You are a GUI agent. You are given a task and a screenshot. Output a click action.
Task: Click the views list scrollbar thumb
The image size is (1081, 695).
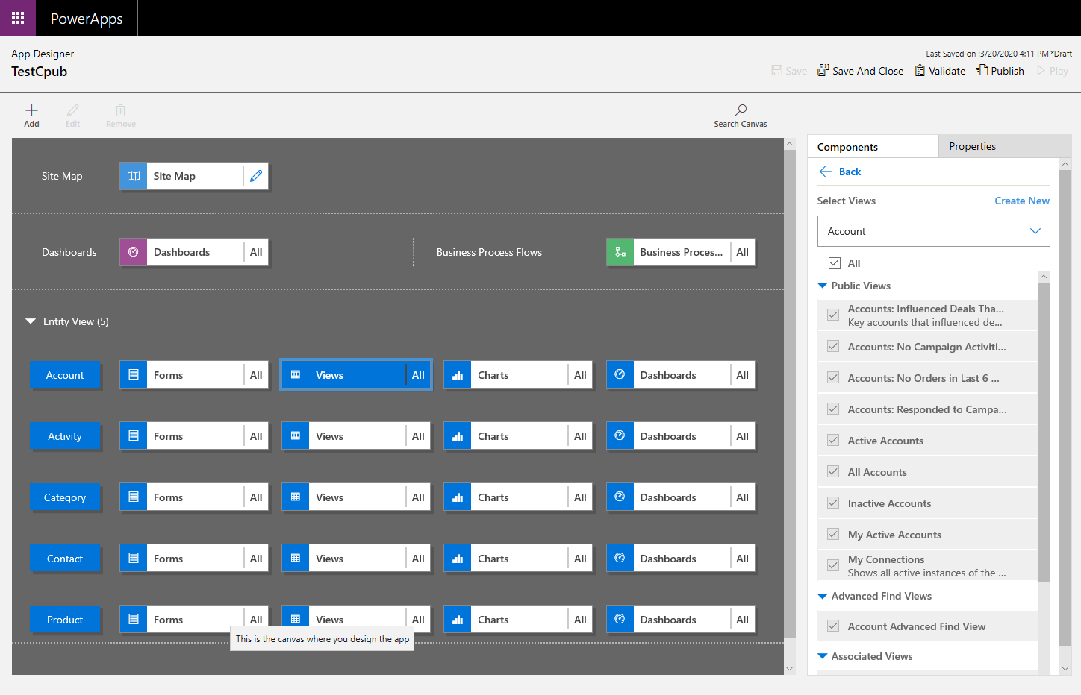pos(1044,432)
